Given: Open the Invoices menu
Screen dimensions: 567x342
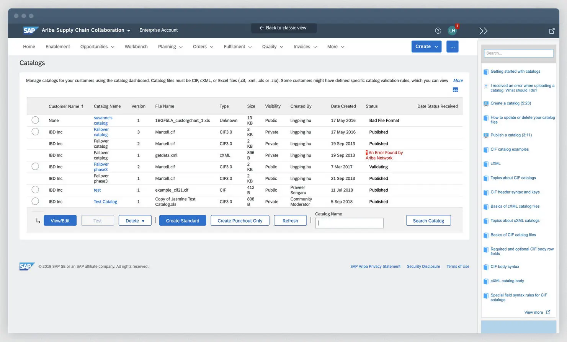Looking at the screenshot, I should [x=305, y=47].
